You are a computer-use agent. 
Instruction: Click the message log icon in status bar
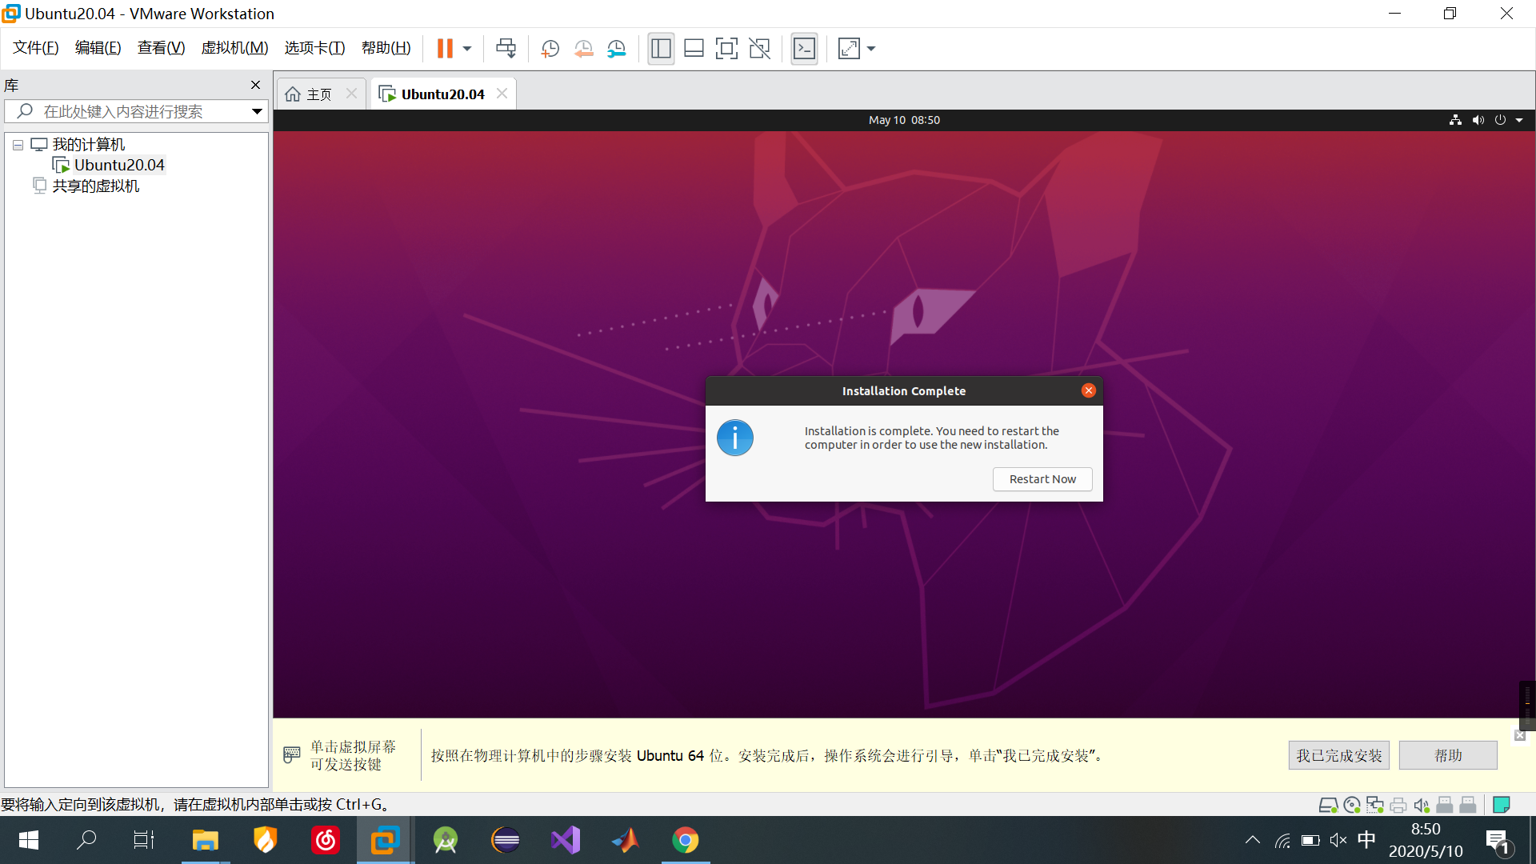1502,805
